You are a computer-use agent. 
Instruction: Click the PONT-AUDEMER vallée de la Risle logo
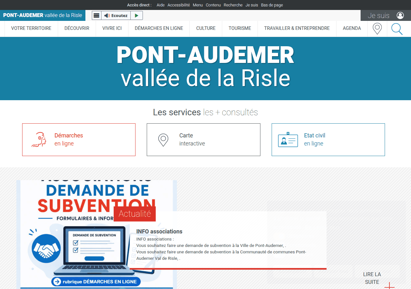pos(43,15)
